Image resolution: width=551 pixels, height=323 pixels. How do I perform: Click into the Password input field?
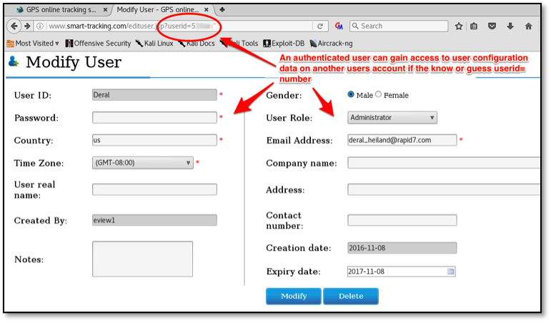click(154, 118)
